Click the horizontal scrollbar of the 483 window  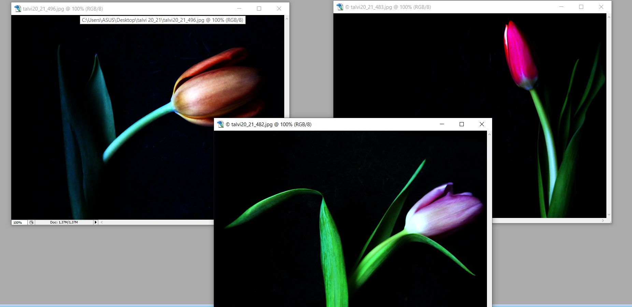(x=546, y=221)
